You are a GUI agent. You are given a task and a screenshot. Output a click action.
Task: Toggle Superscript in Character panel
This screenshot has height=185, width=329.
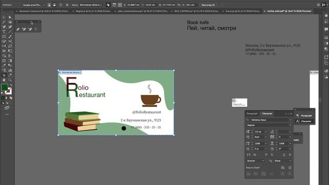(266, 155)
